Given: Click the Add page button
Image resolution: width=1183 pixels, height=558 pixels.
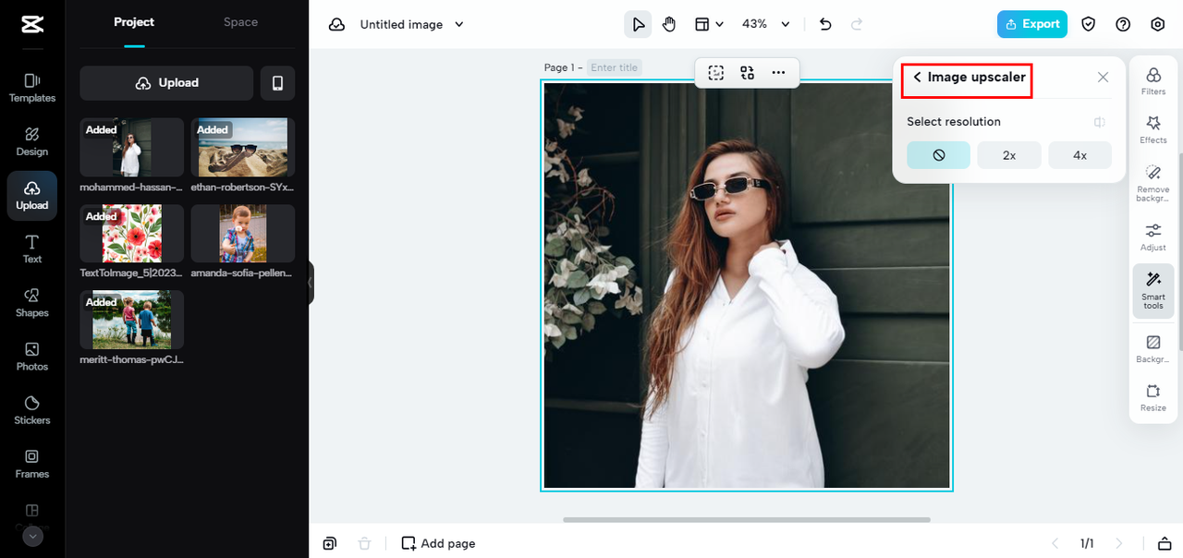Looking at the screenshot, I should tap(438, 543).
